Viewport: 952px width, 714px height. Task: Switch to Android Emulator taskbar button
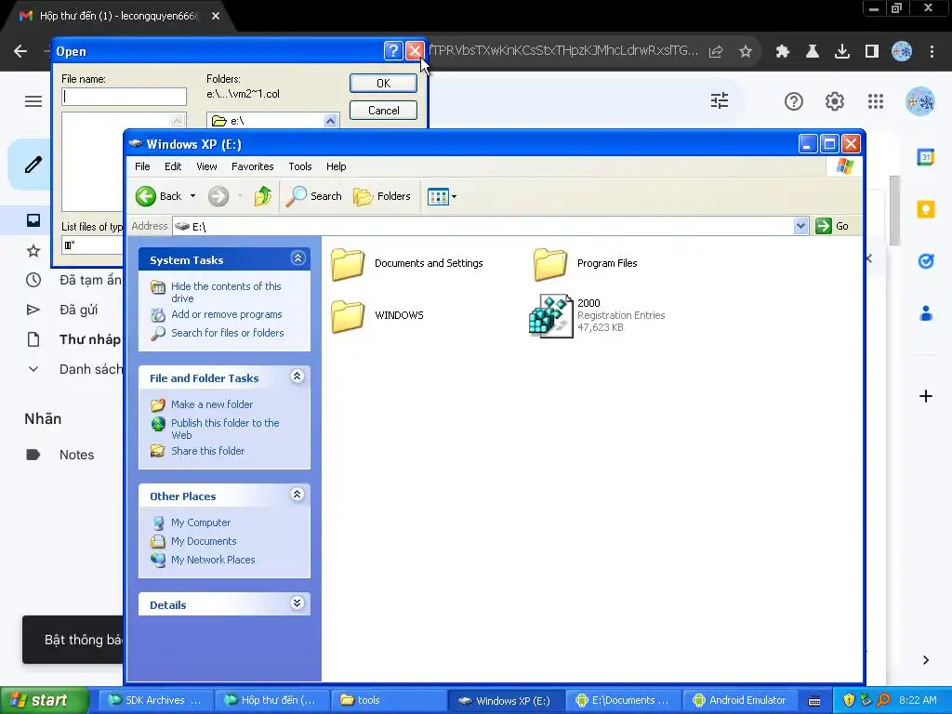[740, 700]
